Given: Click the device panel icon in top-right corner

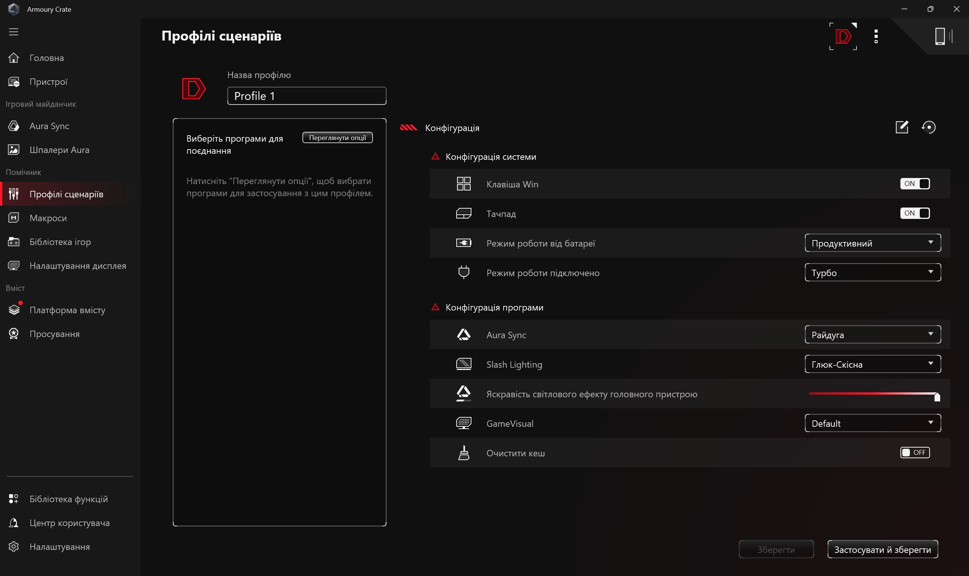Looking at the screenshot, I should (x=943, y=36).
